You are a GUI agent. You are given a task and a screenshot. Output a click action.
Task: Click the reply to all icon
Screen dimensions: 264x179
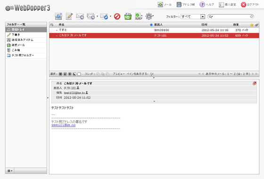click(x=91, y=16)
